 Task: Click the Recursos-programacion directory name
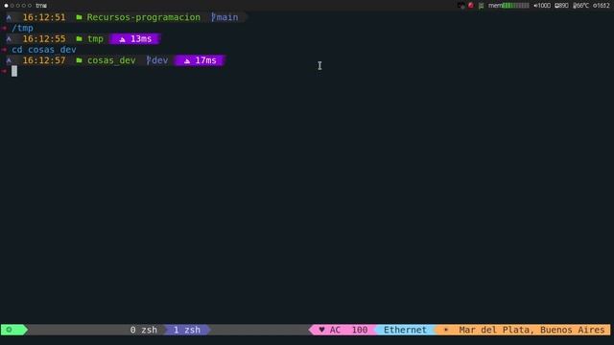click(x=143, y=17)
